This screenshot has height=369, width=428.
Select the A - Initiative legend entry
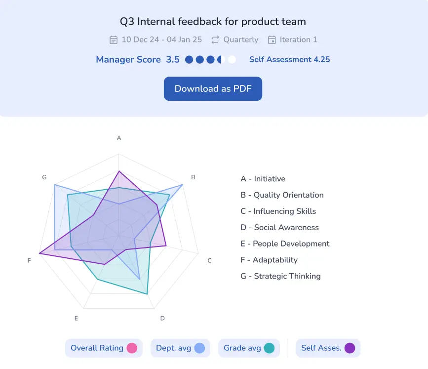coord(263,179)
